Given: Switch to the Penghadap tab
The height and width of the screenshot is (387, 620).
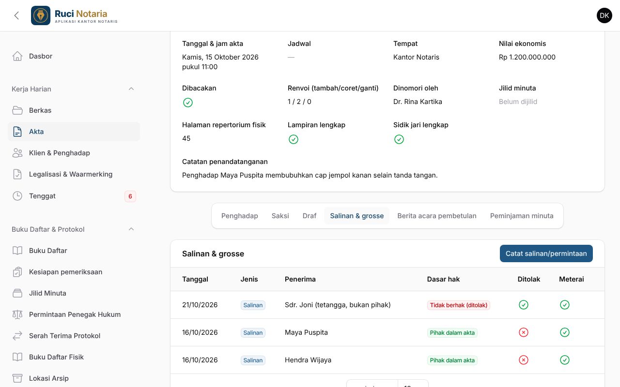Looking at the screenshot, I should [x=240, y=216].
